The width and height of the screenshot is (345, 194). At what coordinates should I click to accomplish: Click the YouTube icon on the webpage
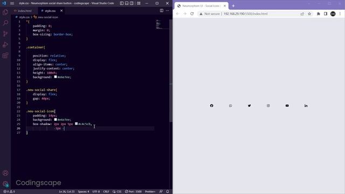[287, 106]
